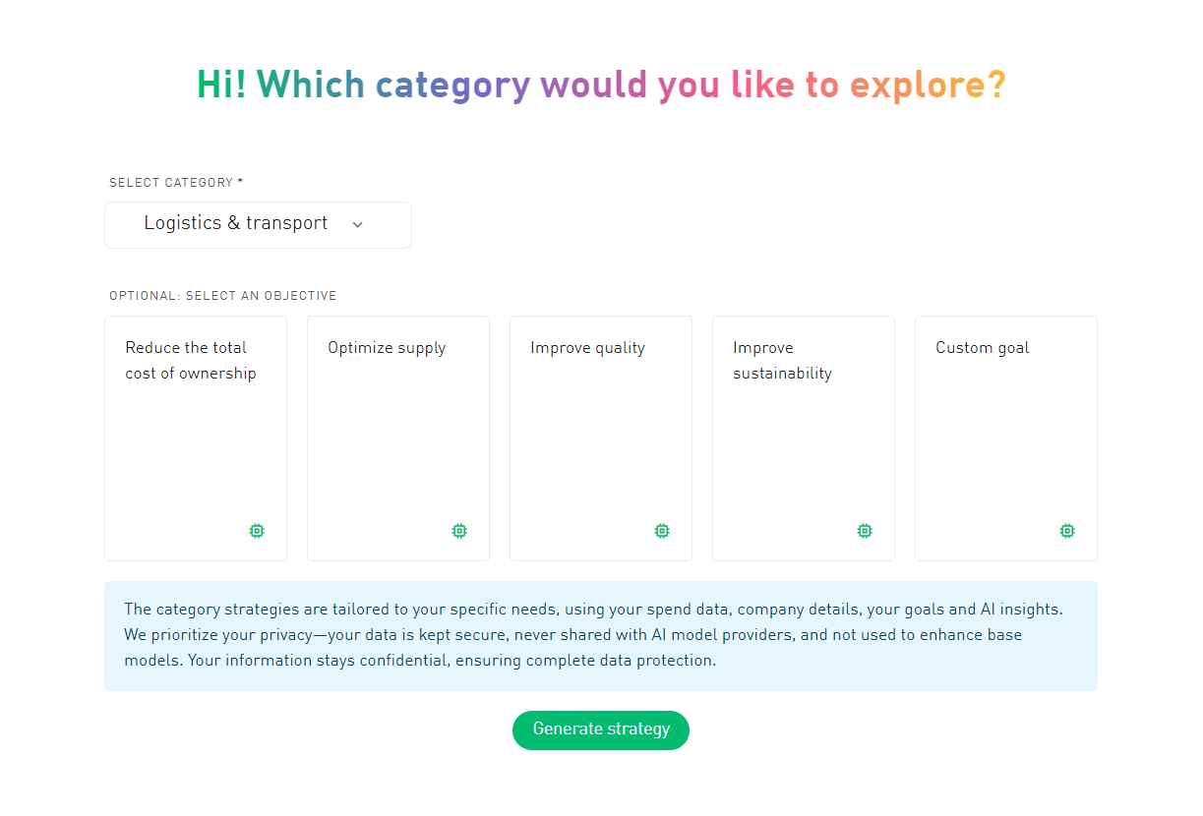
Task: Open the 'Logistics & transport' category dropdown
Action: [236, 224]
